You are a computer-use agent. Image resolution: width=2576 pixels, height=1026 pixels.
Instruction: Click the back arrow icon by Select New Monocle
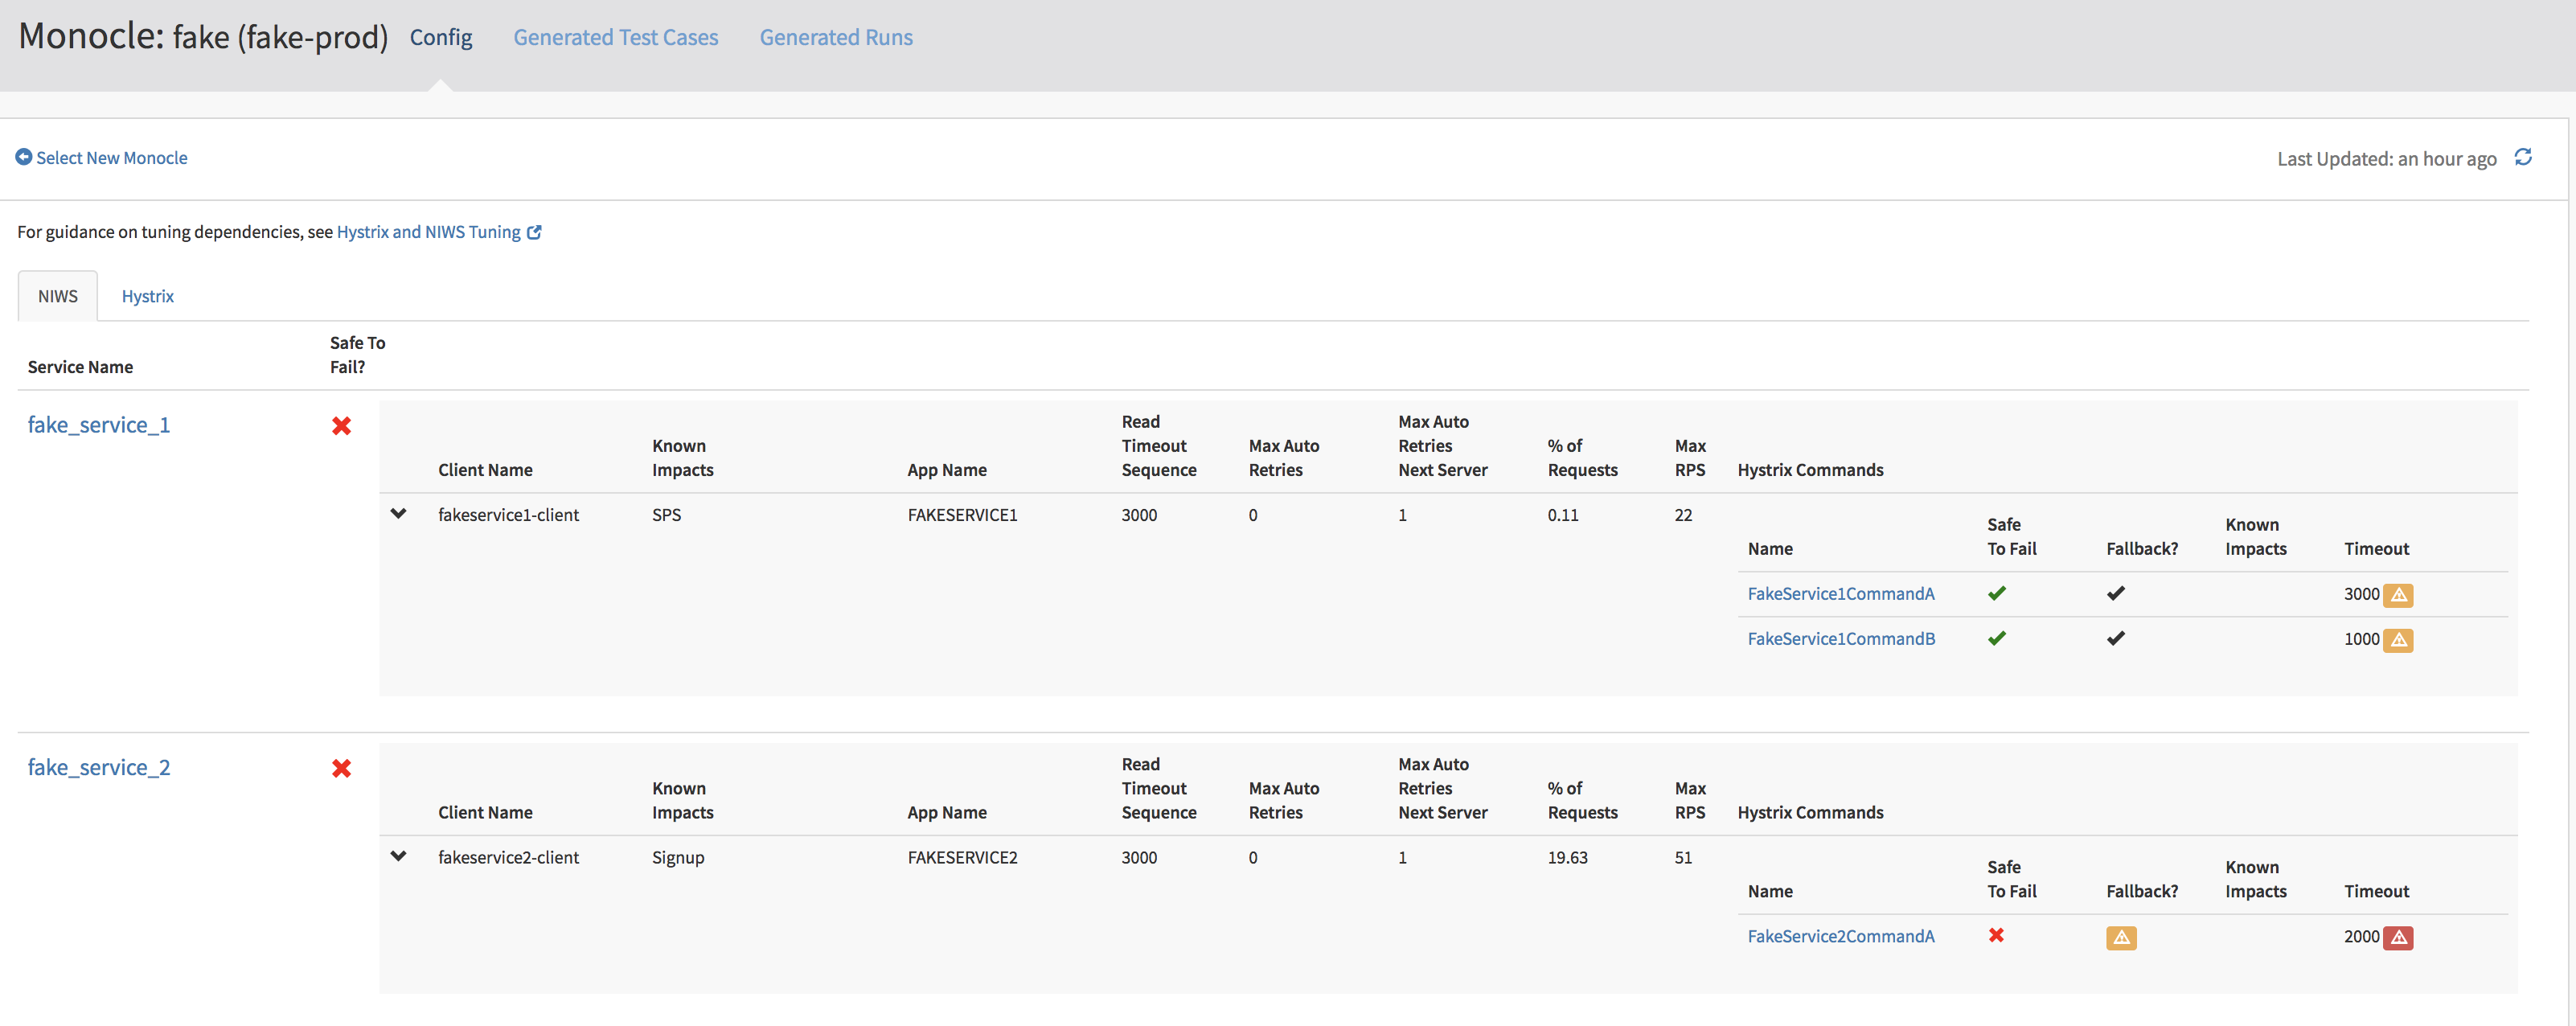click(23, 157)
